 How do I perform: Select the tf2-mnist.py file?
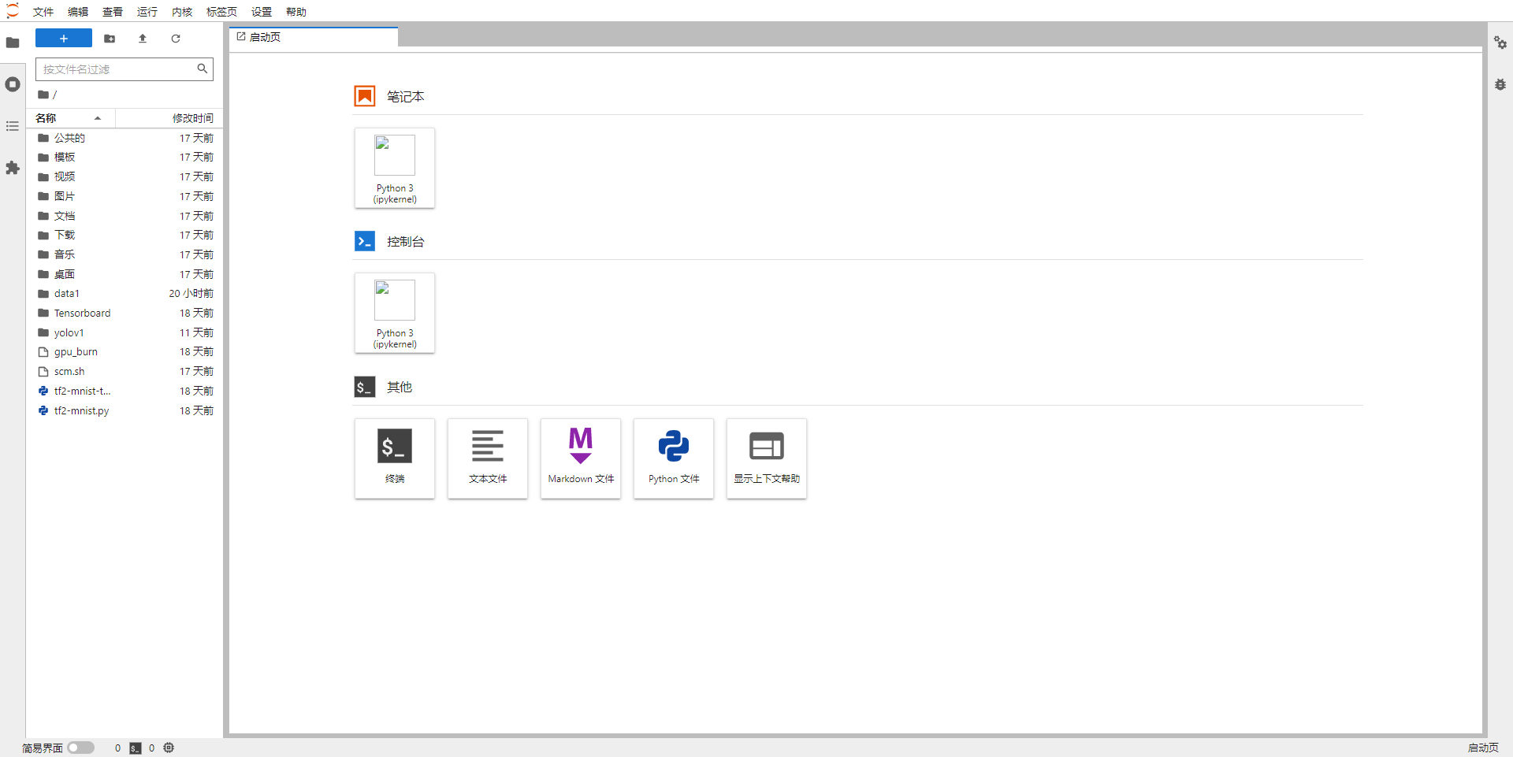point(125,410)
